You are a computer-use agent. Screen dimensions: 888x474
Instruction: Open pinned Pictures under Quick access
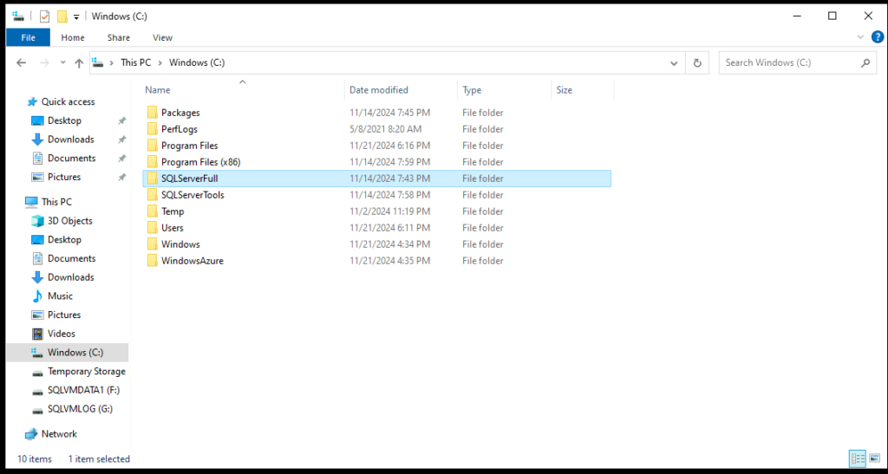[64, 177]
